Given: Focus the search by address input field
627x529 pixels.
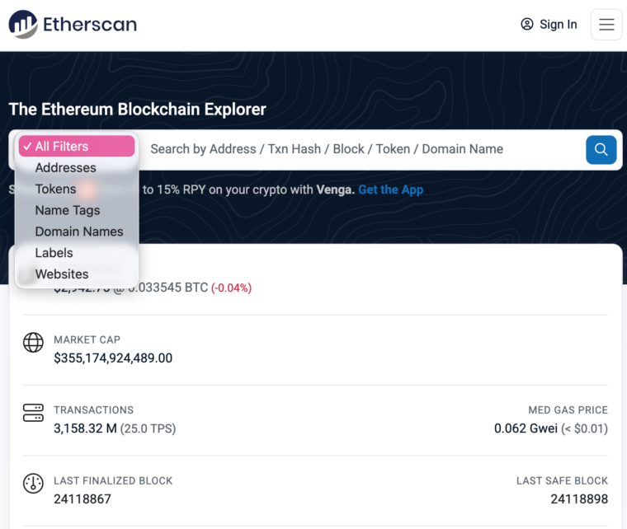Looking at the screenshot, I should coord(355,149).
